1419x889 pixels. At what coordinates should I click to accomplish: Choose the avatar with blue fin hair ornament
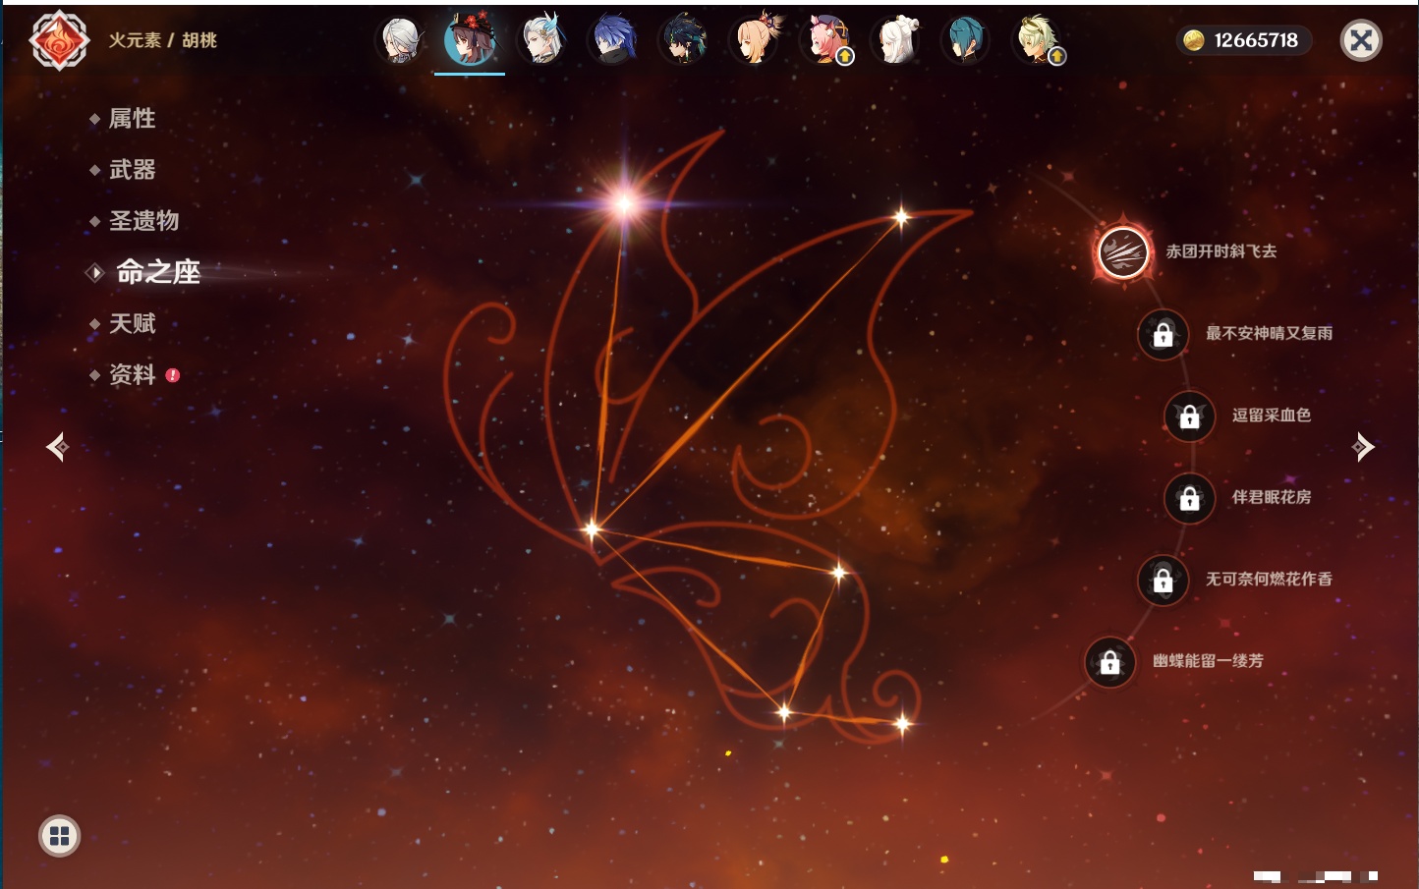[541, 40]
